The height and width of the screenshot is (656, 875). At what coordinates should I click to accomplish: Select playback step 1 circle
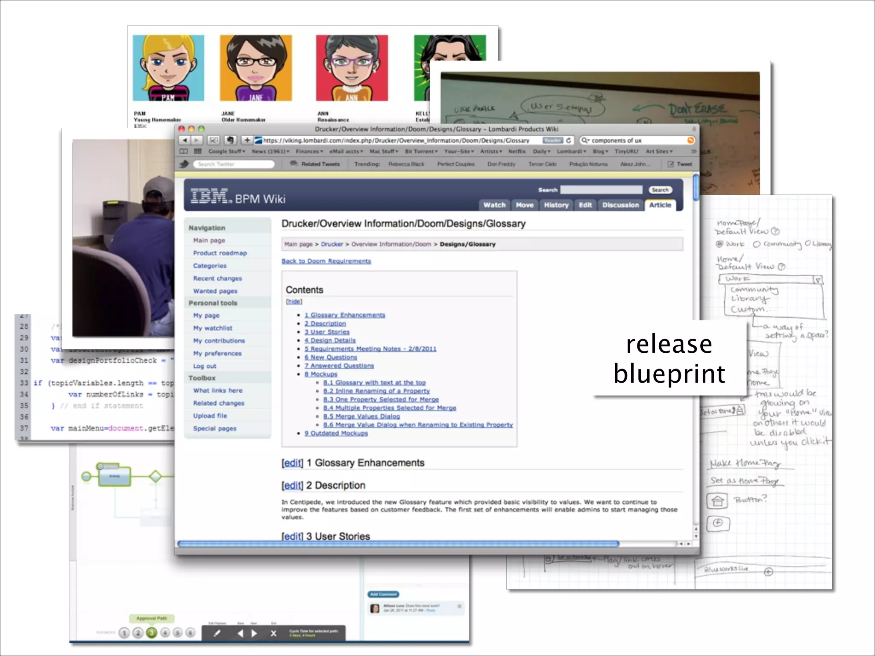point(124,633)
